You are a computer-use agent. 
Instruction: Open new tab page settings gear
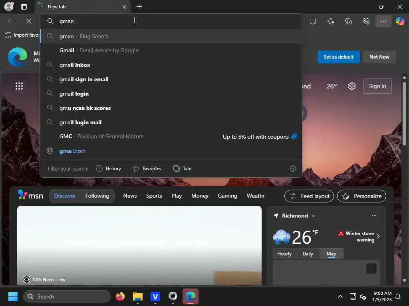tap(352, 86)
